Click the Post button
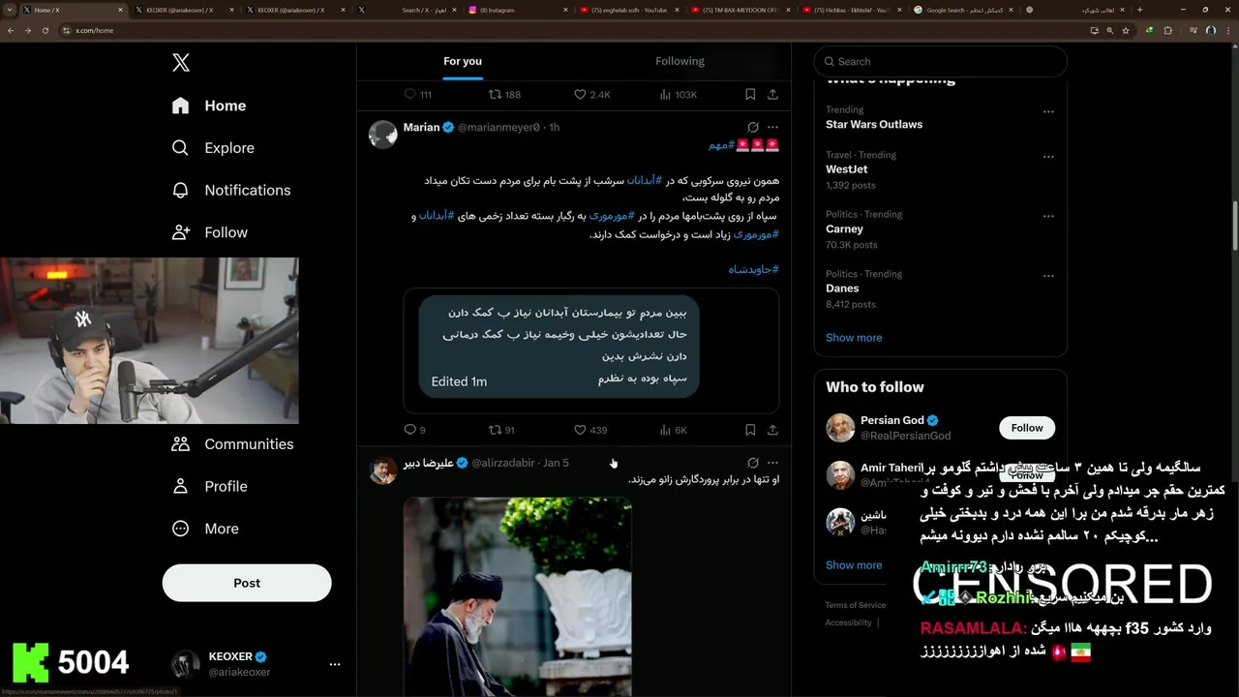This screenshot has height=697, width=1239. tap(247, 583)
